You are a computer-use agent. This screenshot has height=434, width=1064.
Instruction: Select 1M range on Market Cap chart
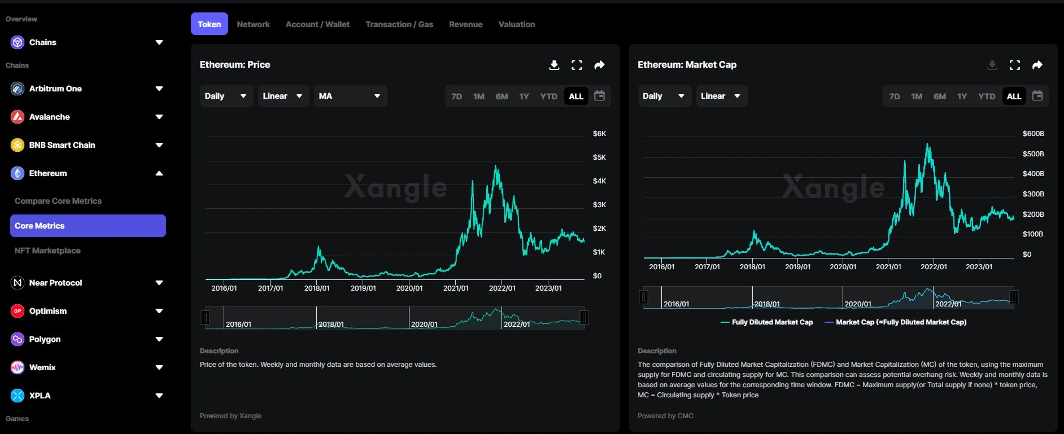click(x=917, y=97)
